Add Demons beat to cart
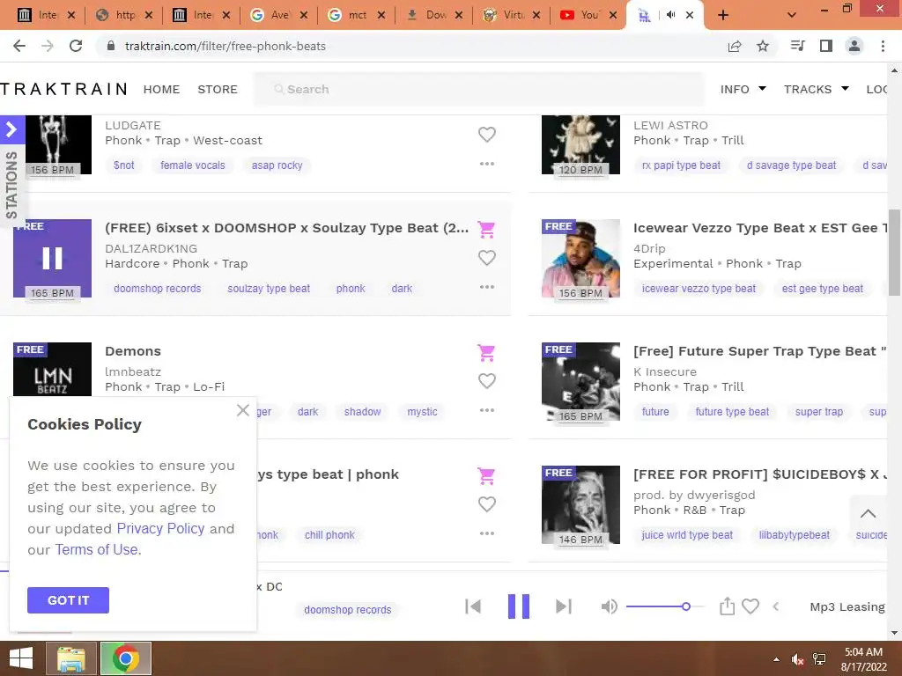Viewport: 902px width, 676px height. click(486, 352)
